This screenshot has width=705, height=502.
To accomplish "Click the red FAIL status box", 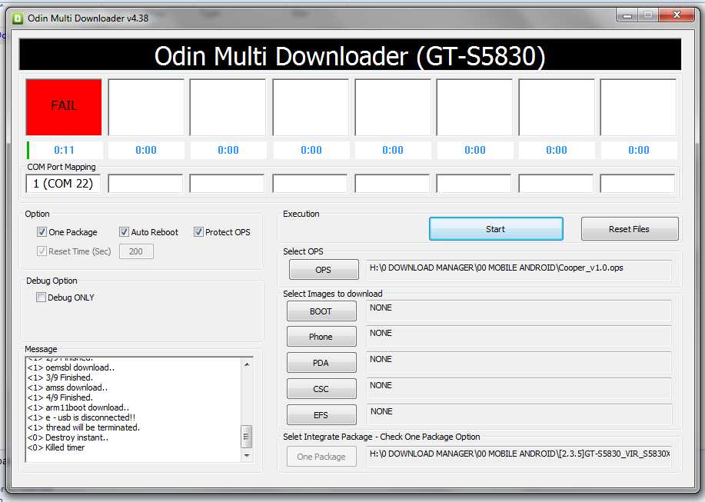I will [64, 107].
